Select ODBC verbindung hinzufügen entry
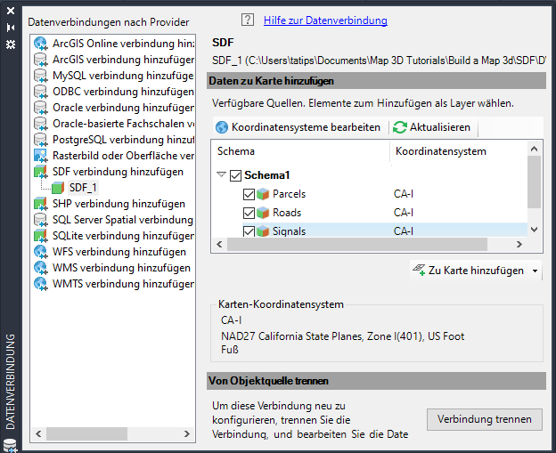This screenshot has width=556, height=453. click(123, 92)
